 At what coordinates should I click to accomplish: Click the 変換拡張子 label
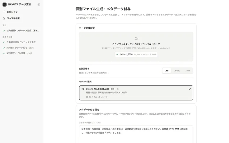coord(84,69)
